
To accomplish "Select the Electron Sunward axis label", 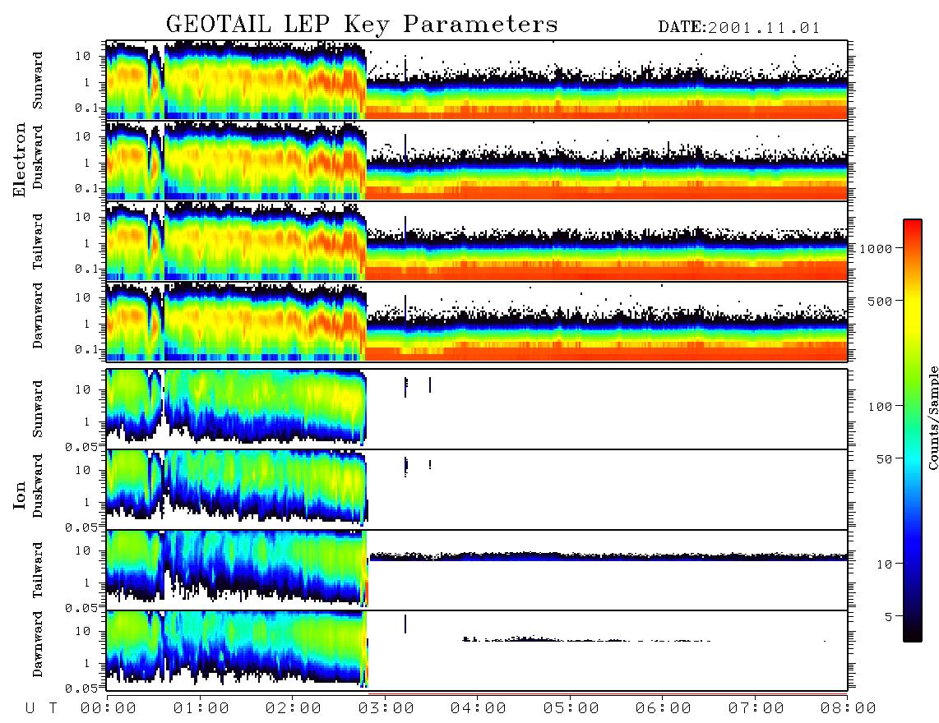I will pyautogui.click(x=38, y=81).
